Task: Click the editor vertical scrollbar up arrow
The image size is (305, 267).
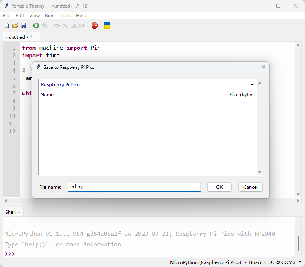Action: click(x=298, y=45)
